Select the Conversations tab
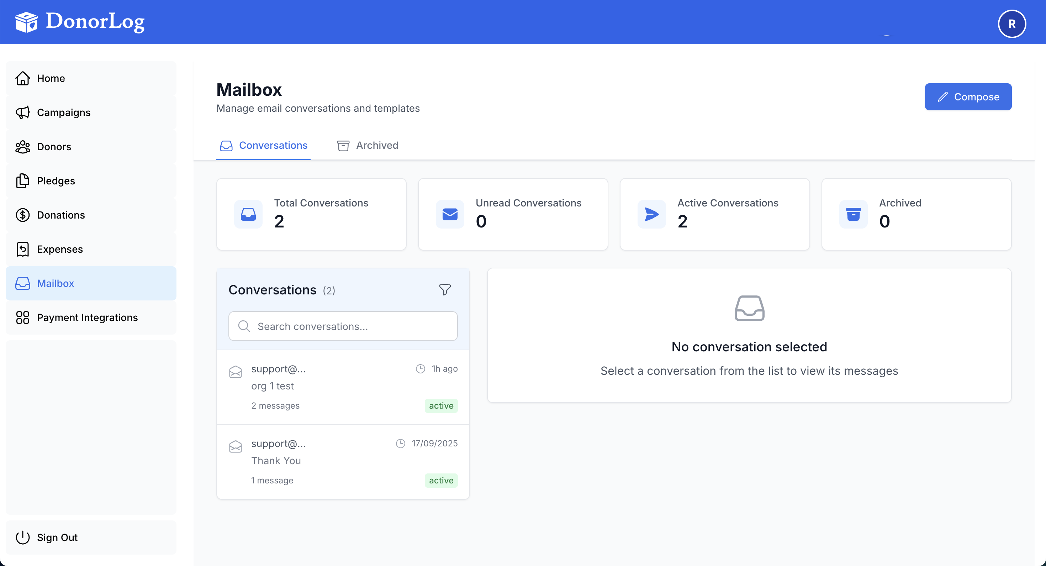This screenshot has height=566, width=1046. click(263, 146)
